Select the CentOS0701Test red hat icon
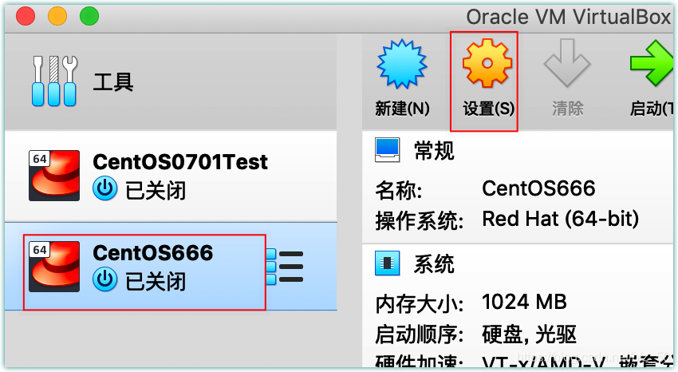678x372 pixels. (x=54, y=176)
